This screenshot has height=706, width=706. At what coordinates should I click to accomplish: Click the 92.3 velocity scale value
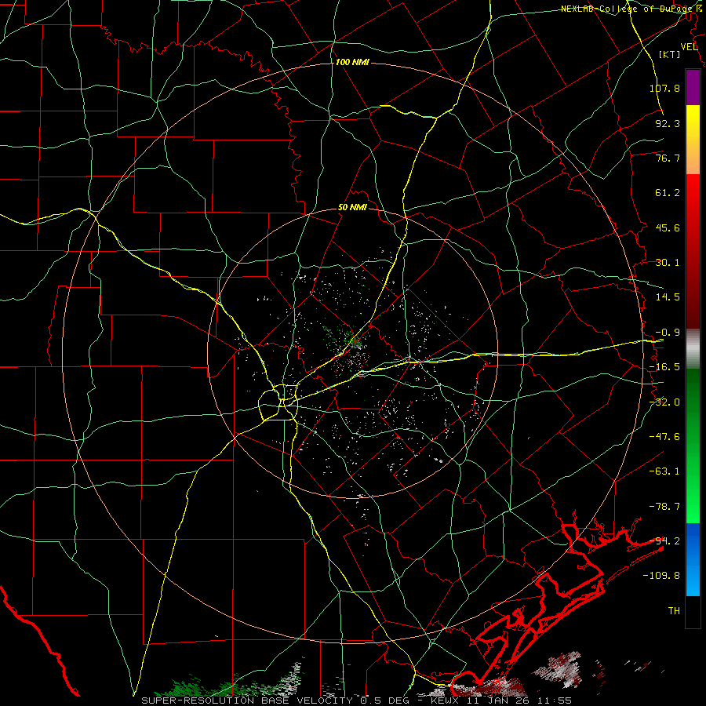click(x=668, y=123)
